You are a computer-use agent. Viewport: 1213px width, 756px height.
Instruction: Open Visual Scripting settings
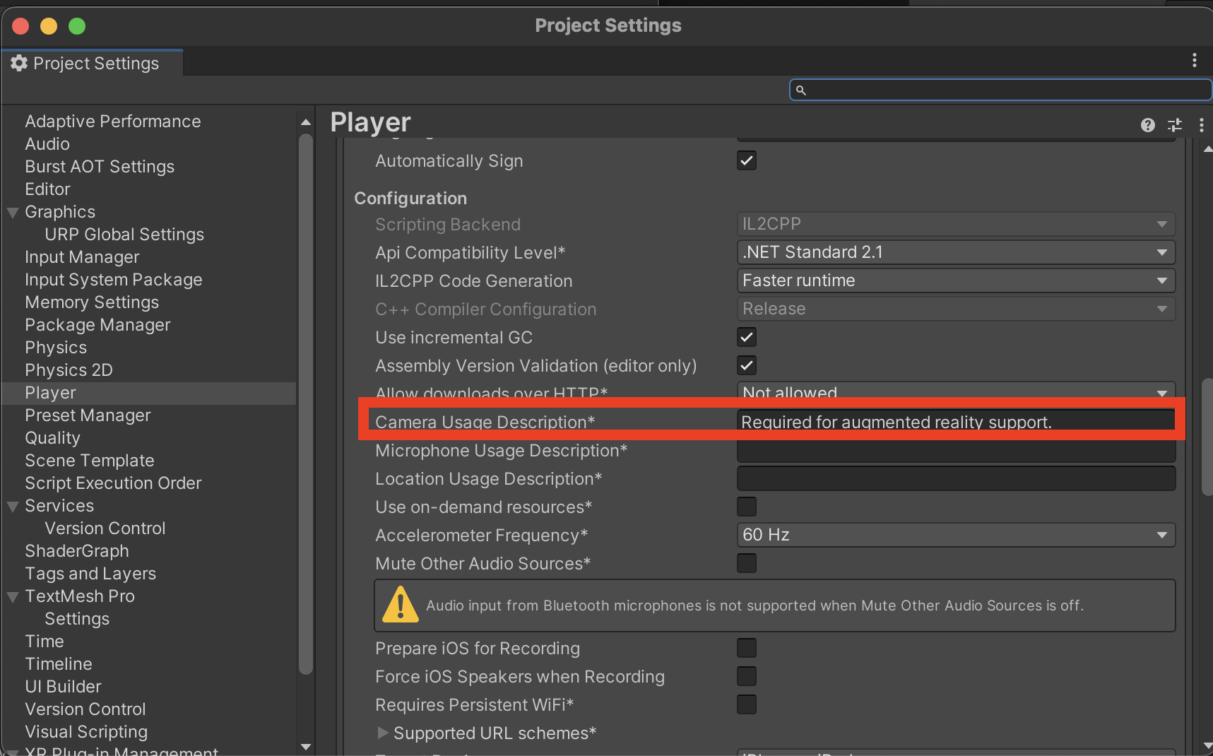[86, 732]
